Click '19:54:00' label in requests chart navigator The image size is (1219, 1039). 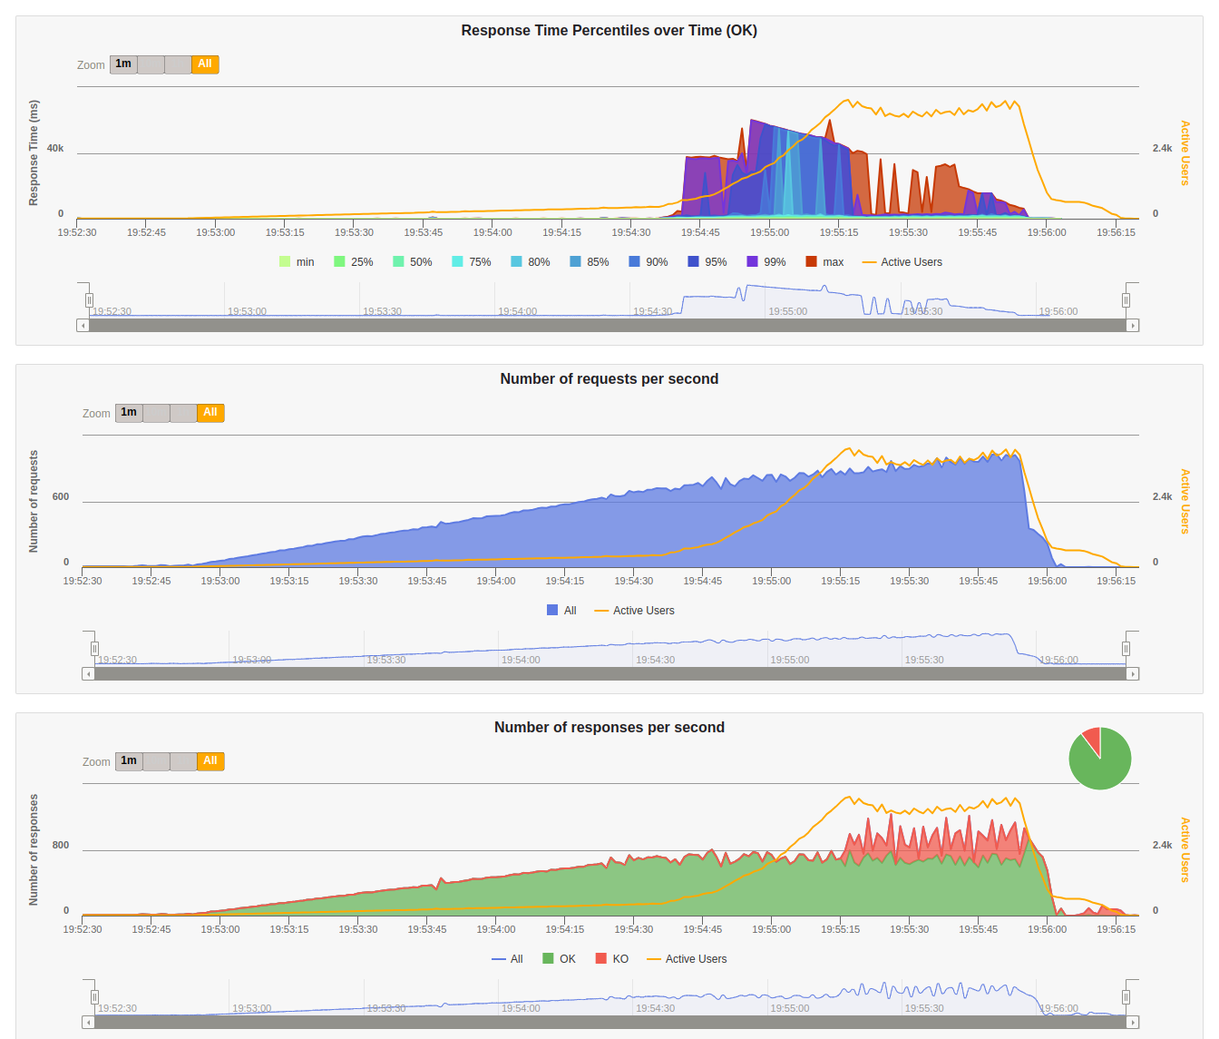pyautogui.click(x=521, y=660)
